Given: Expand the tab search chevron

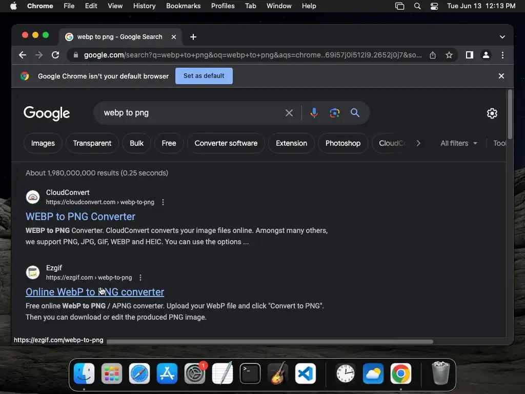Looking at the screenshot, I should click(502, 37).
